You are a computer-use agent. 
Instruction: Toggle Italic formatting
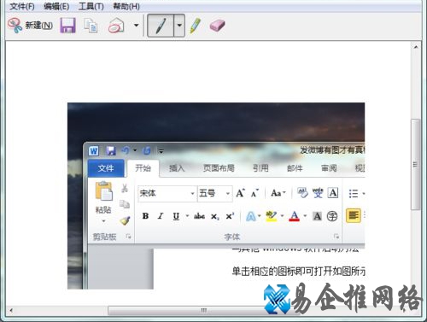(161, 216)
